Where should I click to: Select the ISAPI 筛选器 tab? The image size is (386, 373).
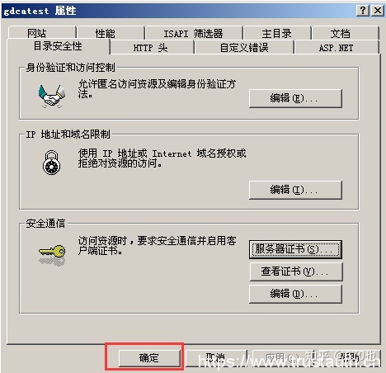pyautogui.click(x=194, y=33)
